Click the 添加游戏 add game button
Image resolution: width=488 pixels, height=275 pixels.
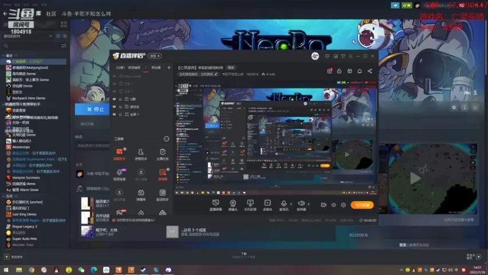pyautogui.click(x=13, y=257)
